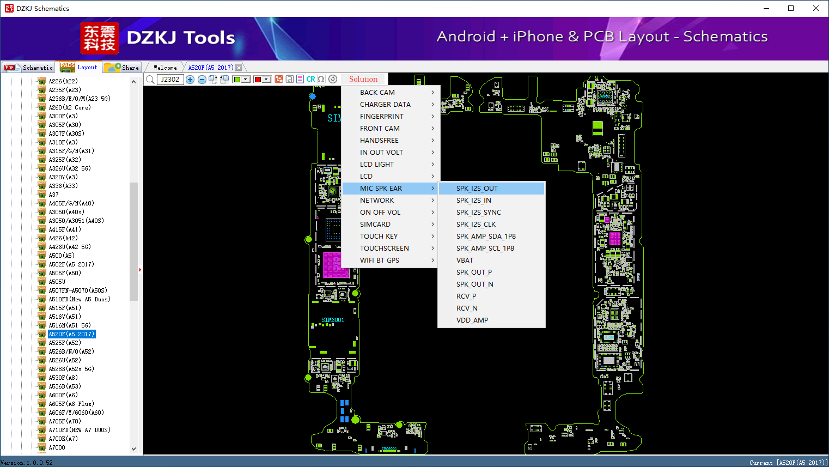Select A600F(A6) in the model tree
The width and height of the screenshot is (829, 467).
tap(63, 395)
